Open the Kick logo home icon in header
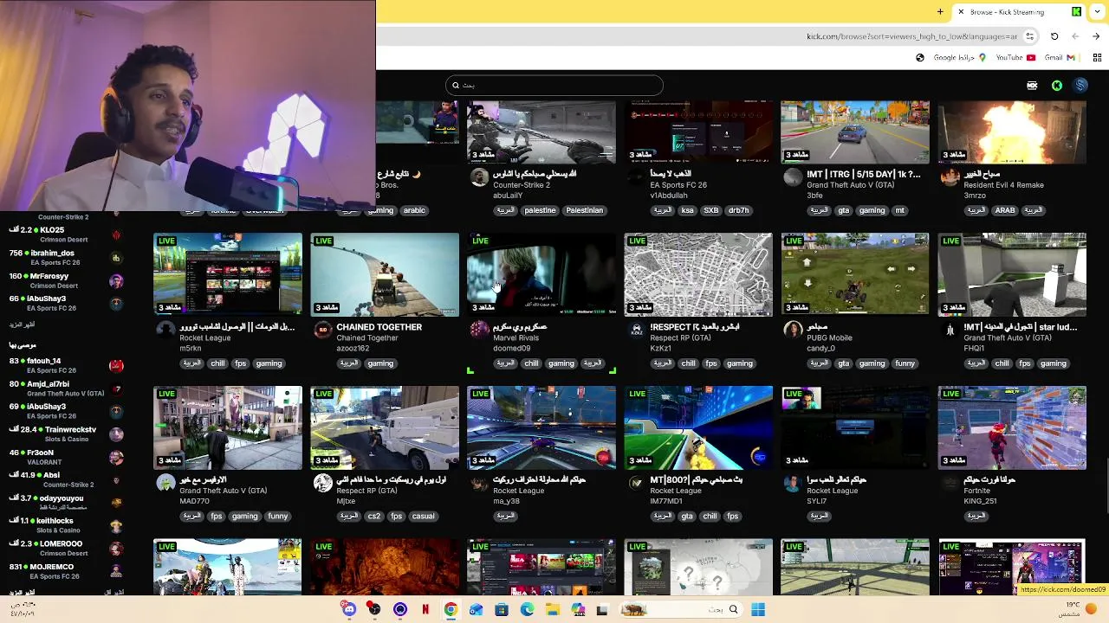1109x623 pixels. coord(1057,86)
